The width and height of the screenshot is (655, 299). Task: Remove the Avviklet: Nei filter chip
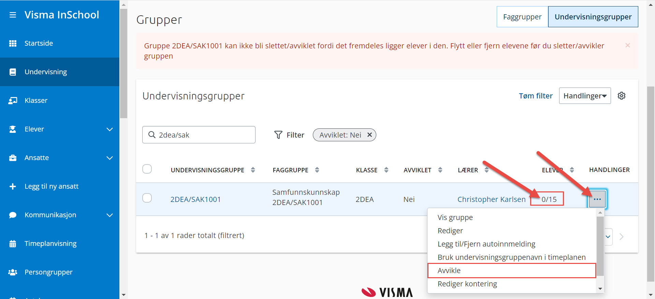[369, 135]
